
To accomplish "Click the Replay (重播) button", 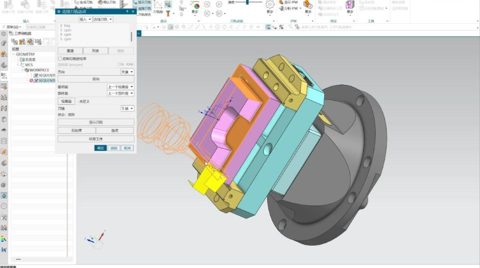I will (70, 51).
